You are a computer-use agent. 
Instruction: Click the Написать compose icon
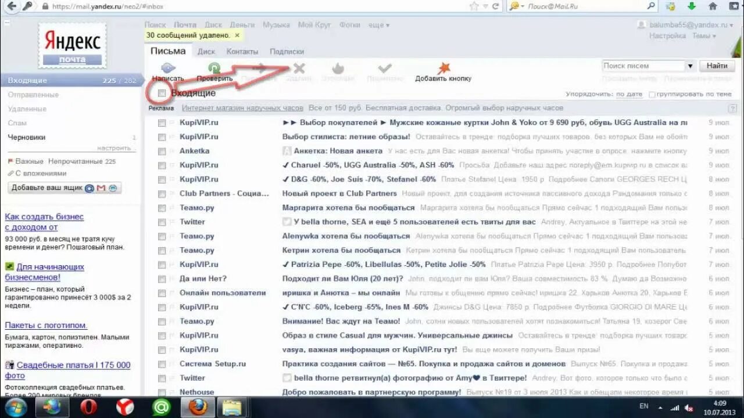[167, 68]
